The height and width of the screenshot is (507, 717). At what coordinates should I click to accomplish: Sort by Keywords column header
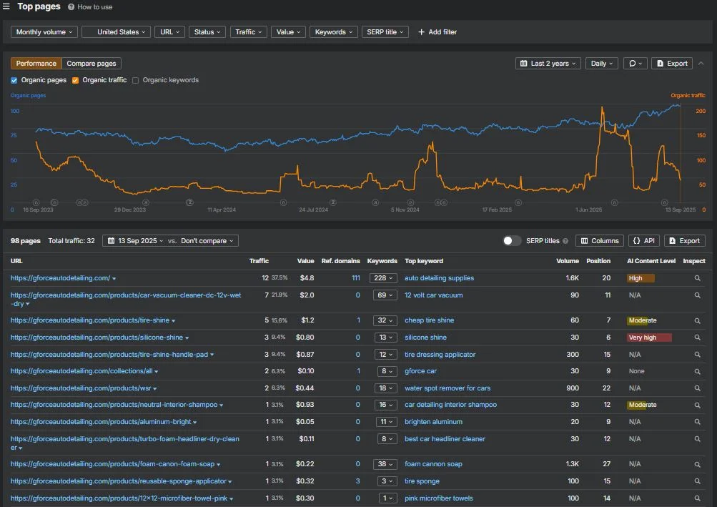click(382, 261)
